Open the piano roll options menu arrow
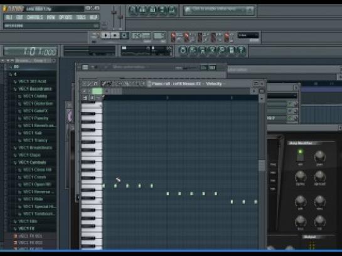The image size is (342, 256). click(84, 83)
